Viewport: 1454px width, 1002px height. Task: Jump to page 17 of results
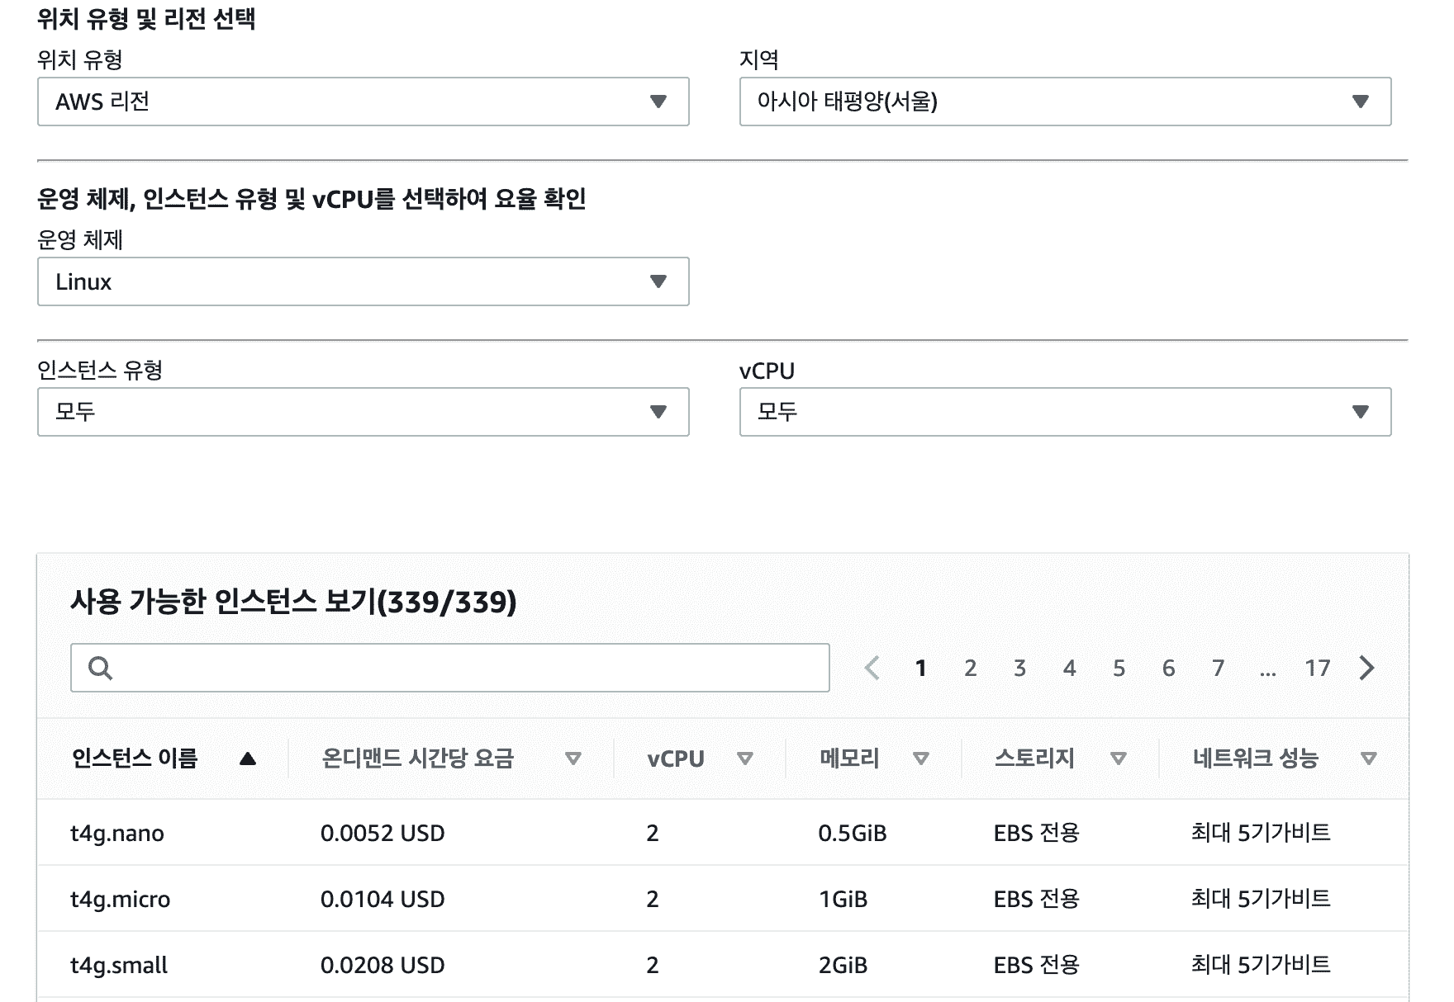(x=1317, y=668)
